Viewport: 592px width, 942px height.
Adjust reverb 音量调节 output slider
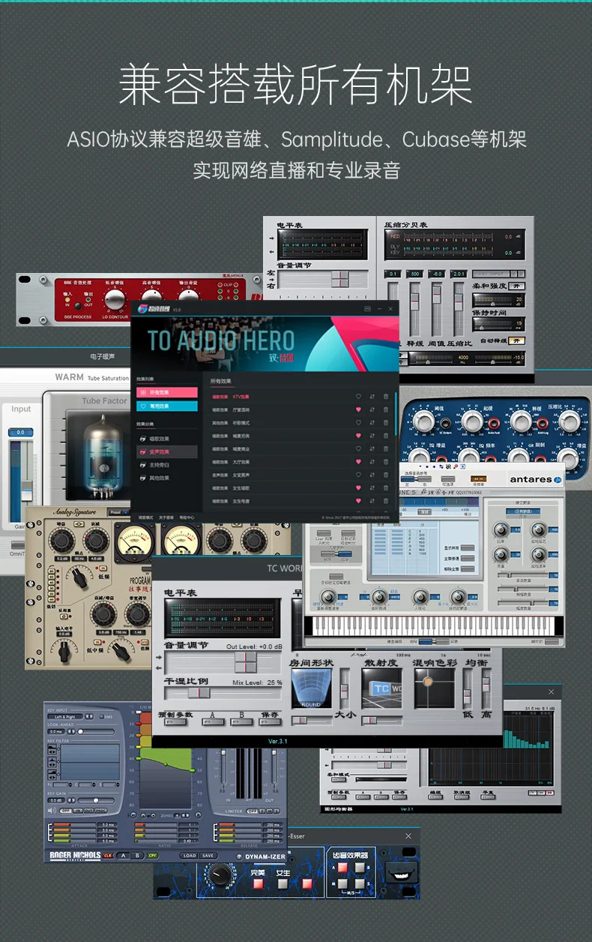245,661
